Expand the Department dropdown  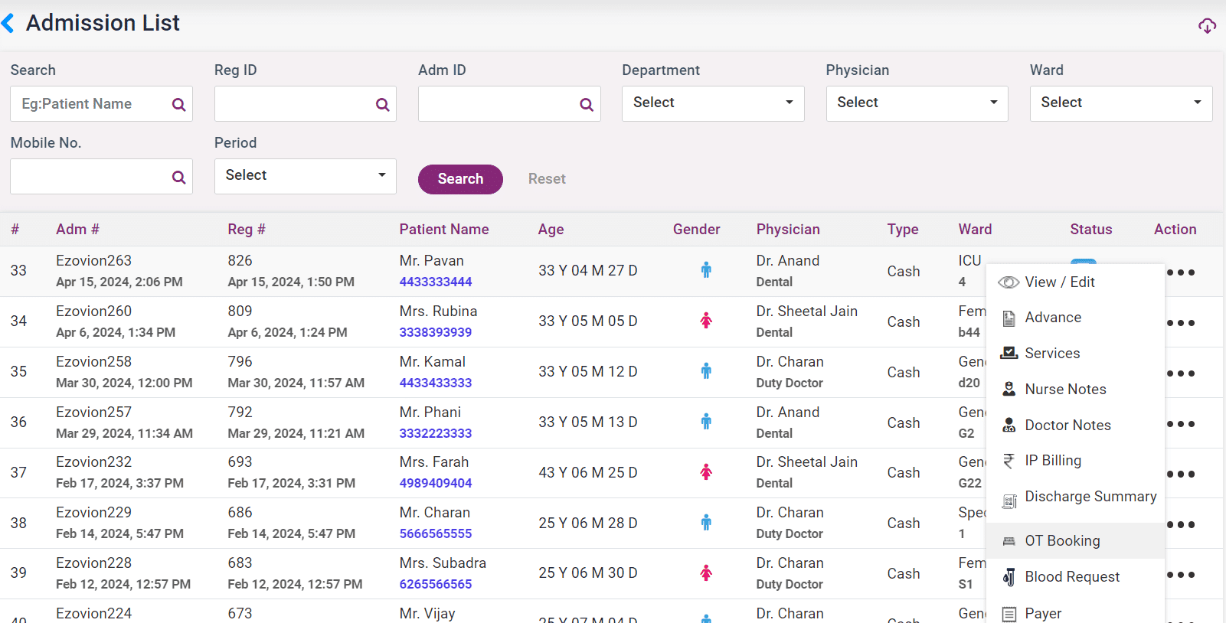(712, 103)
